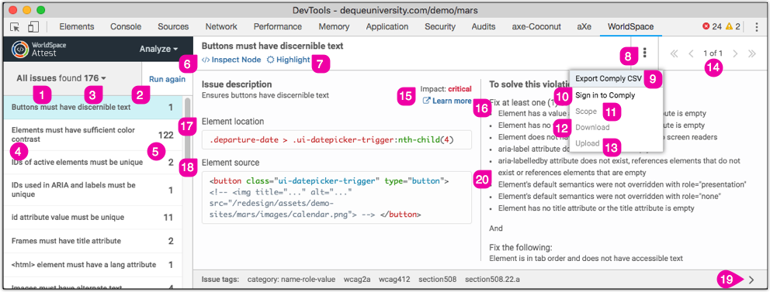Select id attribute value must be unique
The image size is (770, 292).
point(92,217)
